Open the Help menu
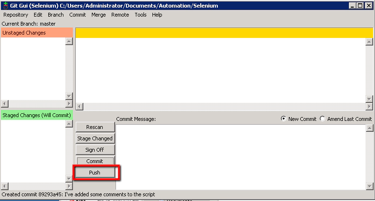The image size is (375, 201). 157,15
